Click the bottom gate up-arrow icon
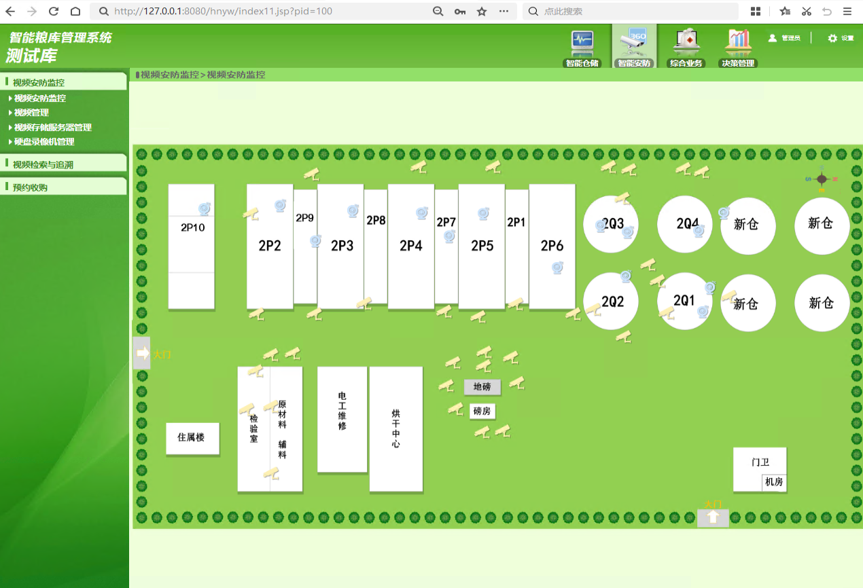This screenshot has width=863, height=588. pos(713,517)
